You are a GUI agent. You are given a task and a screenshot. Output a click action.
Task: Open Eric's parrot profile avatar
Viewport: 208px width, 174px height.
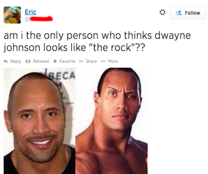(x=12, y=15)
